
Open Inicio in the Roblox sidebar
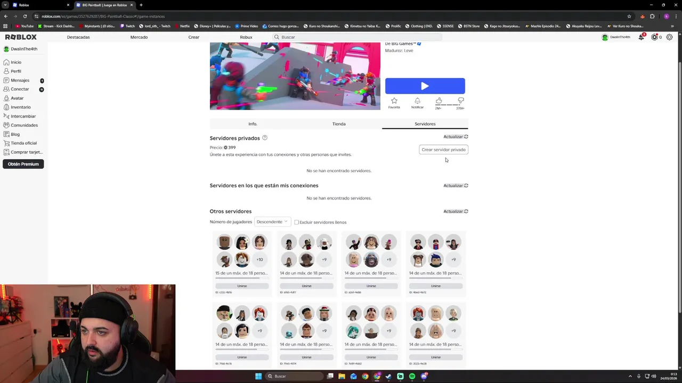point(13,62)
